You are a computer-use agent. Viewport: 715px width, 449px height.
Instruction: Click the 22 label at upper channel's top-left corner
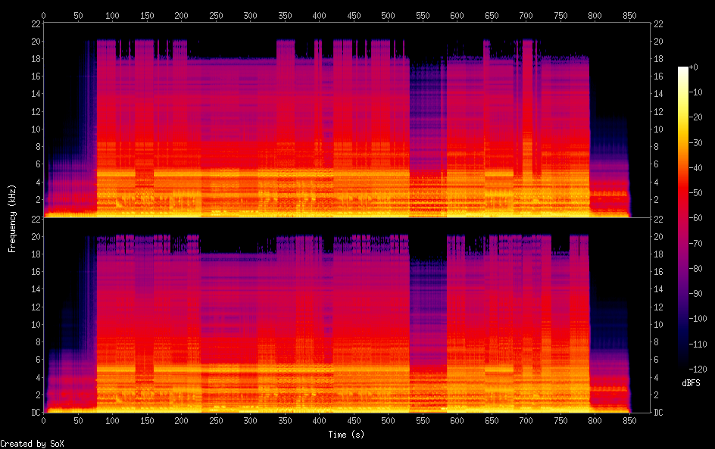tap(36, 24)
